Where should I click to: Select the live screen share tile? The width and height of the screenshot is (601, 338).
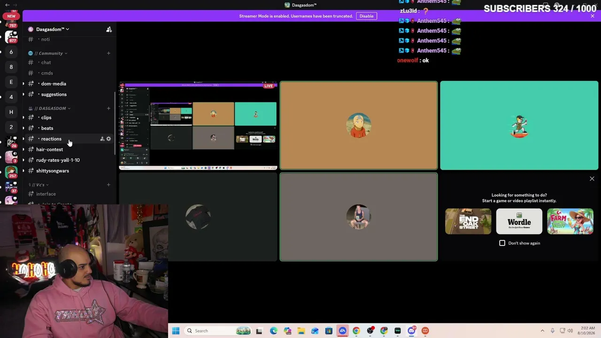point(198,125)
